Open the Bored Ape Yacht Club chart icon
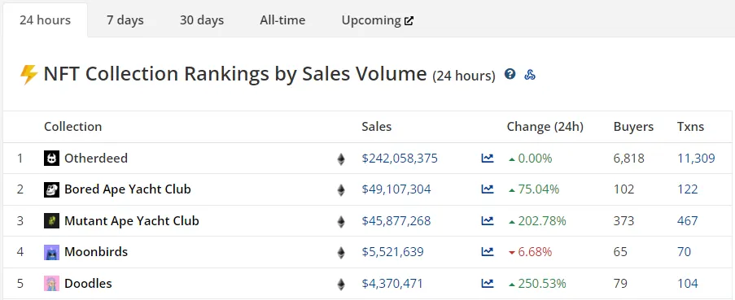The width and height of the screenshot is (735, 300). tap(488, 189)
